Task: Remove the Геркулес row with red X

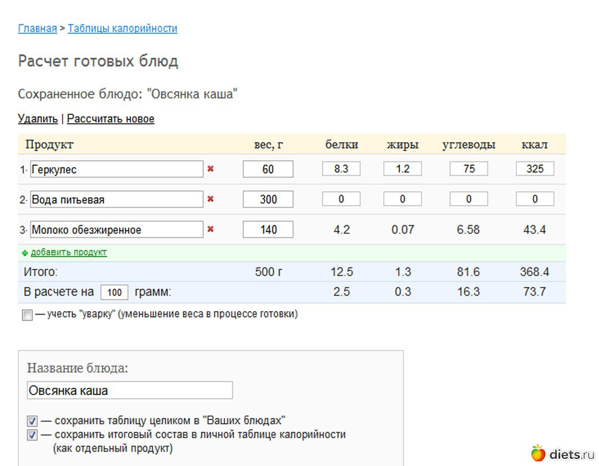Action: (210, 169)
